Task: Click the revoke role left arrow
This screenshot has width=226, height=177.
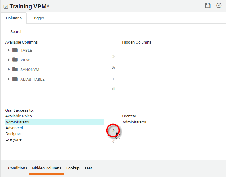Action: point(113,142)
